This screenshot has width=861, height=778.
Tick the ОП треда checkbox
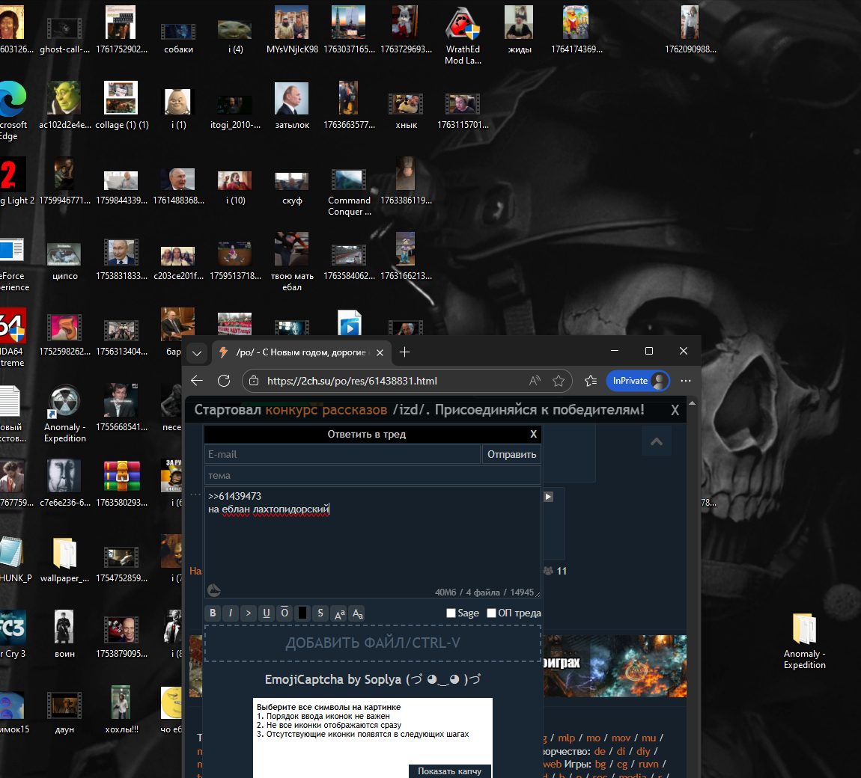pyautogui.click(x=491, y=613)
